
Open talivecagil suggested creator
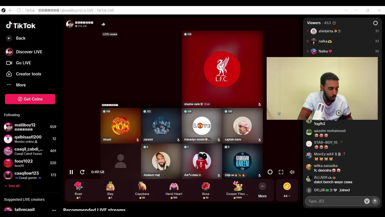(30, 210)
